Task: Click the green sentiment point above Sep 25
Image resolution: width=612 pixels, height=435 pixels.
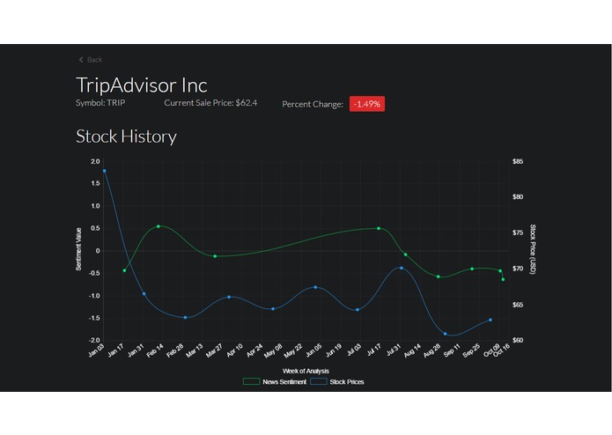Action: coord(472,269)
